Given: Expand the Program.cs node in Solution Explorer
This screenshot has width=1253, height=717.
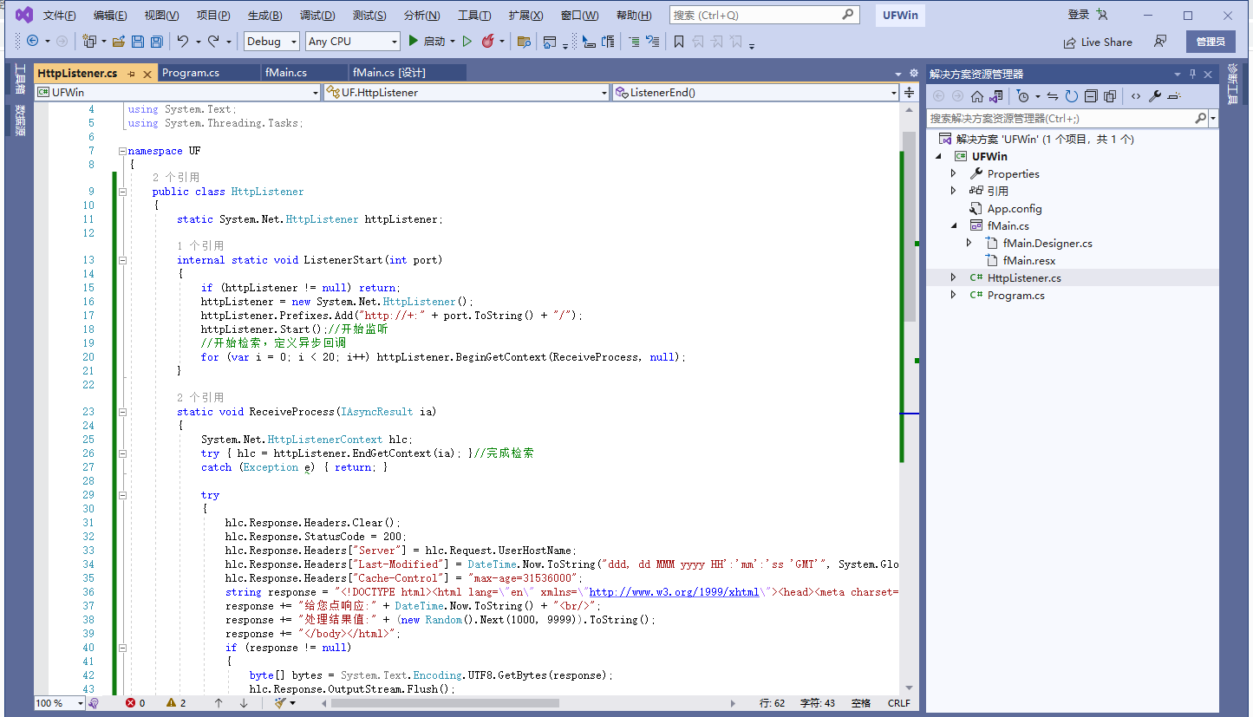Looking at the screenshot, I should [x=954, y=295].
